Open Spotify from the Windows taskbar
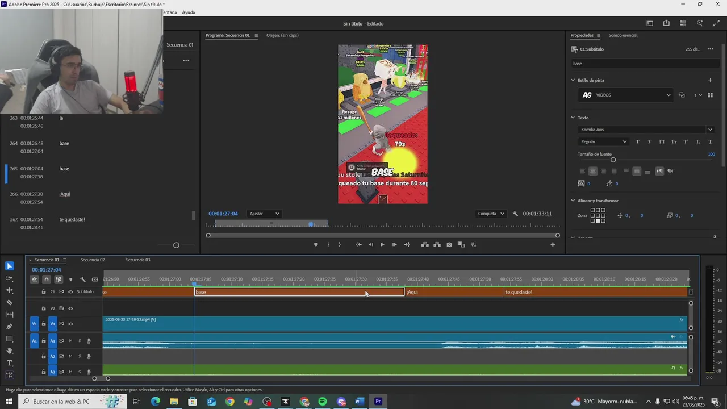 (323, 402)
